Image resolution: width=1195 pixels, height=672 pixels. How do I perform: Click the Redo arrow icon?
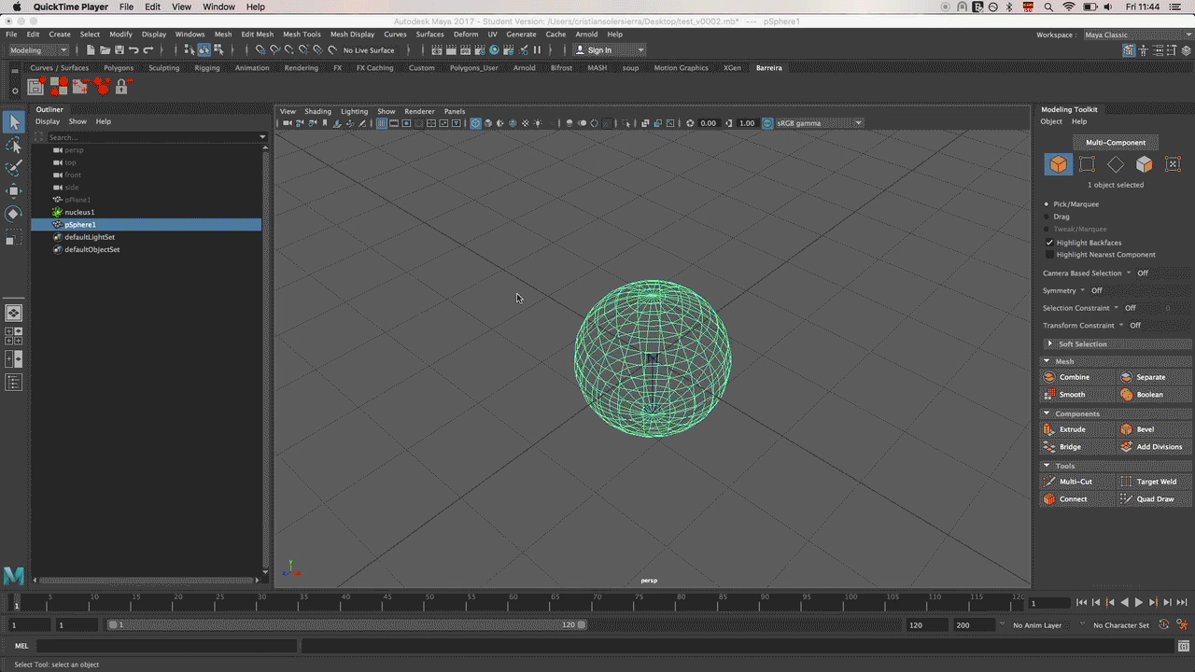[148, 49]
